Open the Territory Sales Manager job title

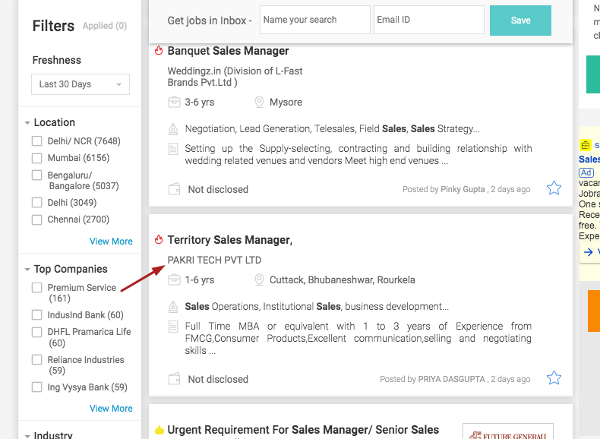tap(230, 240)
